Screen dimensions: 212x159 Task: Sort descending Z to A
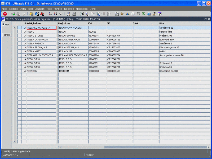55,14
